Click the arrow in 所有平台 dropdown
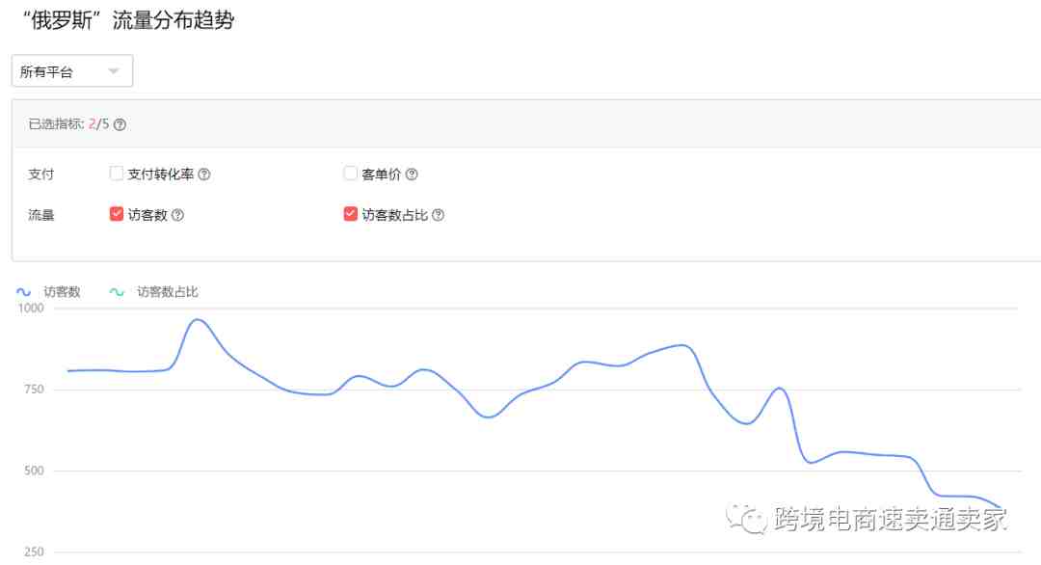Image resolution: width=1041 pixels, height=565 pixels. tap(114, 71)
